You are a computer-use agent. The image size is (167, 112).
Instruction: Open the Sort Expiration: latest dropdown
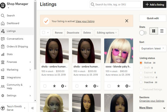point(153,48)
